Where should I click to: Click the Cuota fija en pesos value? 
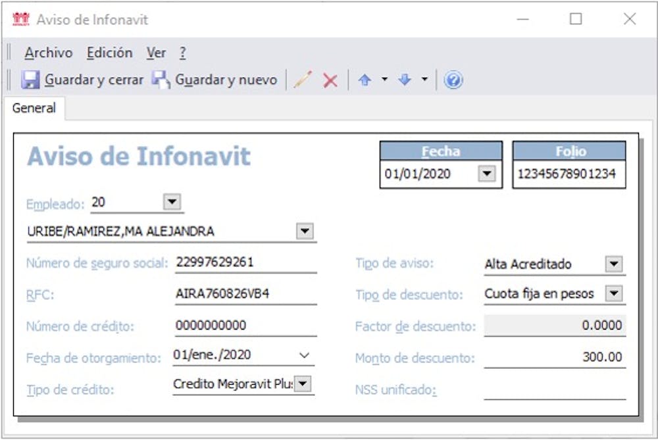(x=540, y=293)
